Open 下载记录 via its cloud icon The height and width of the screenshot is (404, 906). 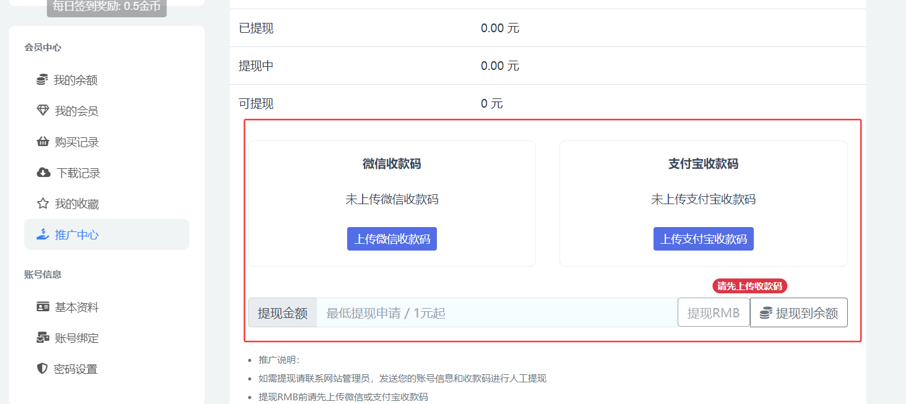pyautogui.click(x=43, y=173)
